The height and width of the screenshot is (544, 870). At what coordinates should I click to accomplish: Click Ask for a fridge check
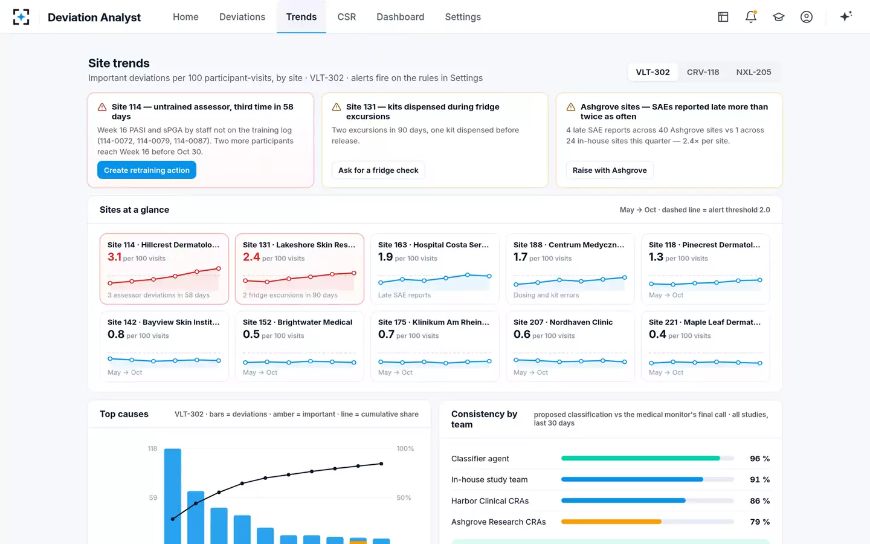pos(378,170)
